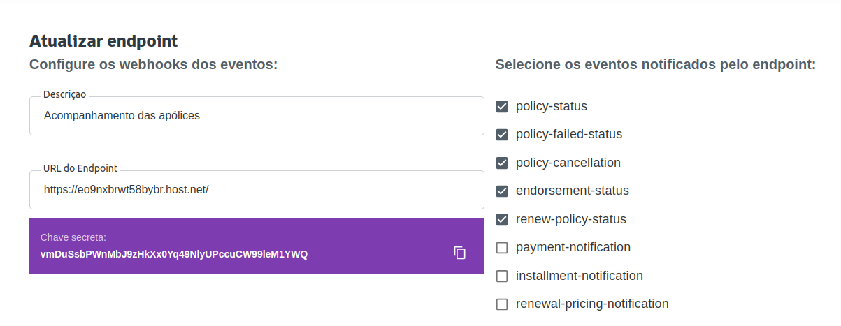Toggle off the endorsement-status checkbox
The height and width of the screenshot is (326, 841).
click(x=502, y=191)
